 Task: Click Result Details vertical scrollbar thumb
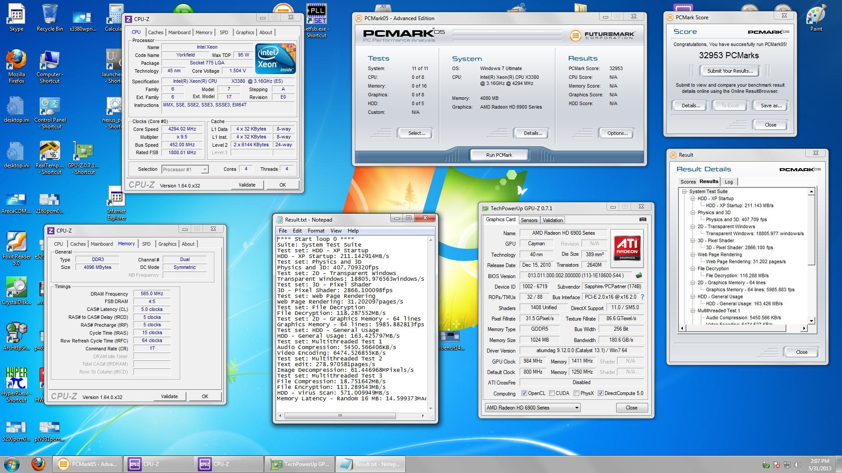(811, 229)
